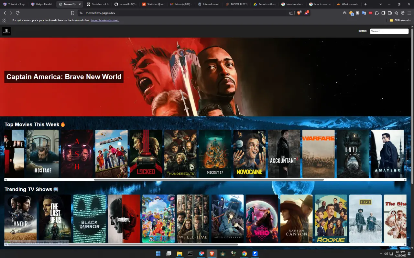Screen dimensions: 414x258
Task: Click the share page icon
Action: point(291,13)
